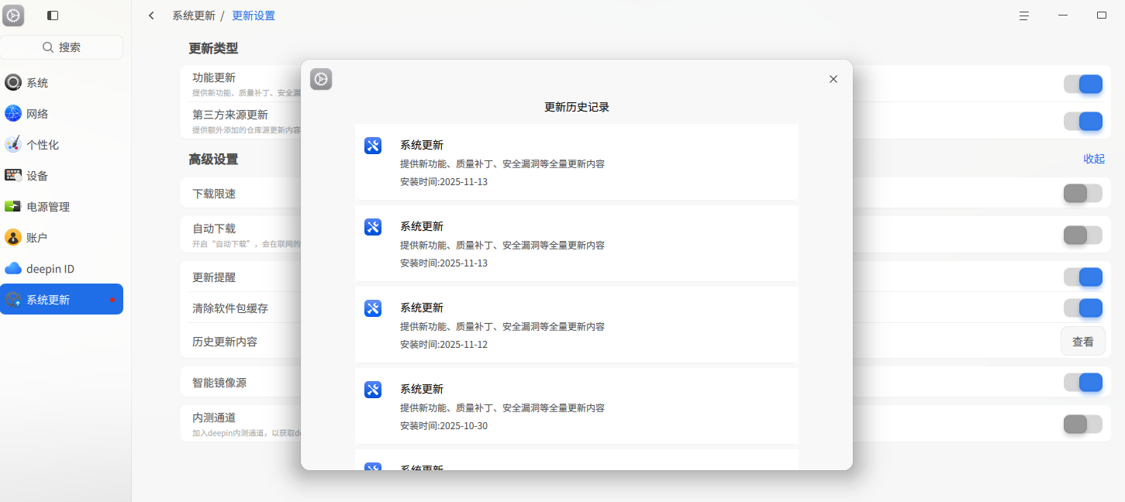Click the 系统 sidebar icon

click(x=13, y=83)
